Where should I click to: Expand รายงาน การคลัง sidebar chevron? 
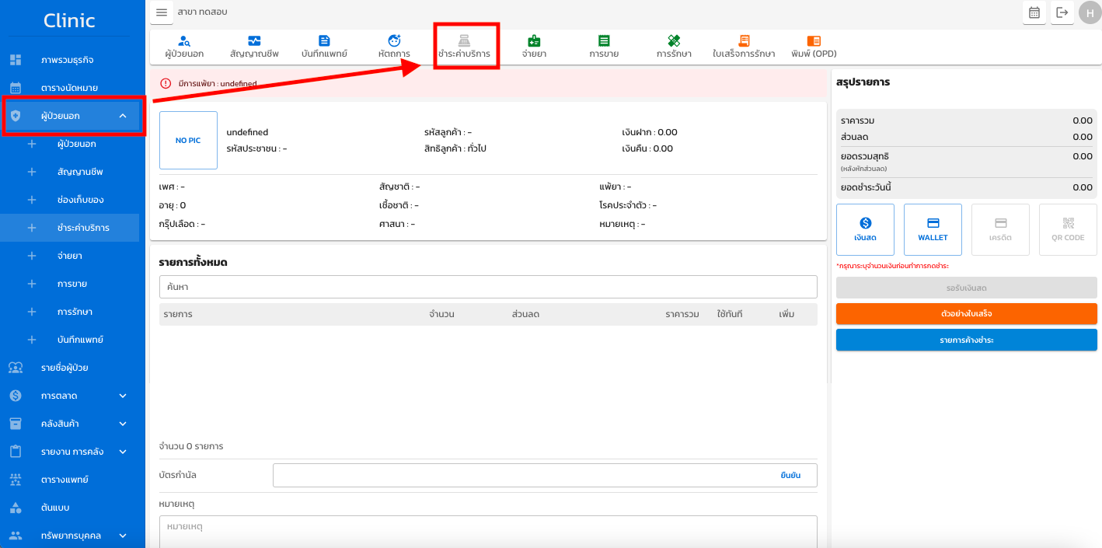pos(123,452)
